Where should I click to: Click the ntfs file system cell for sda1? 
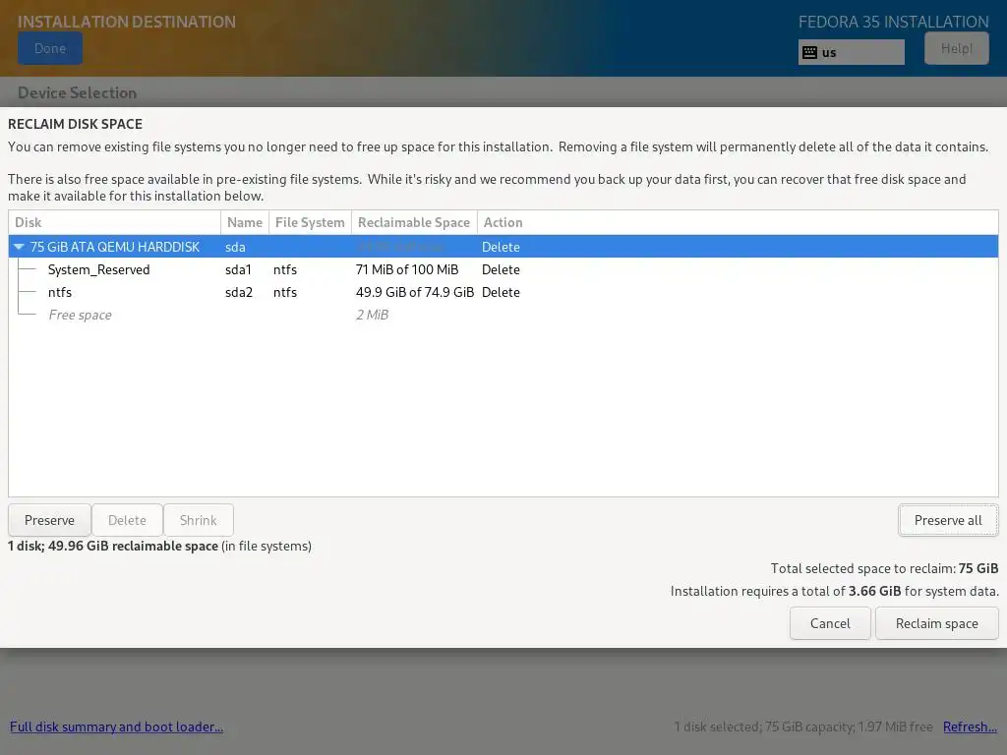(285, 269)
